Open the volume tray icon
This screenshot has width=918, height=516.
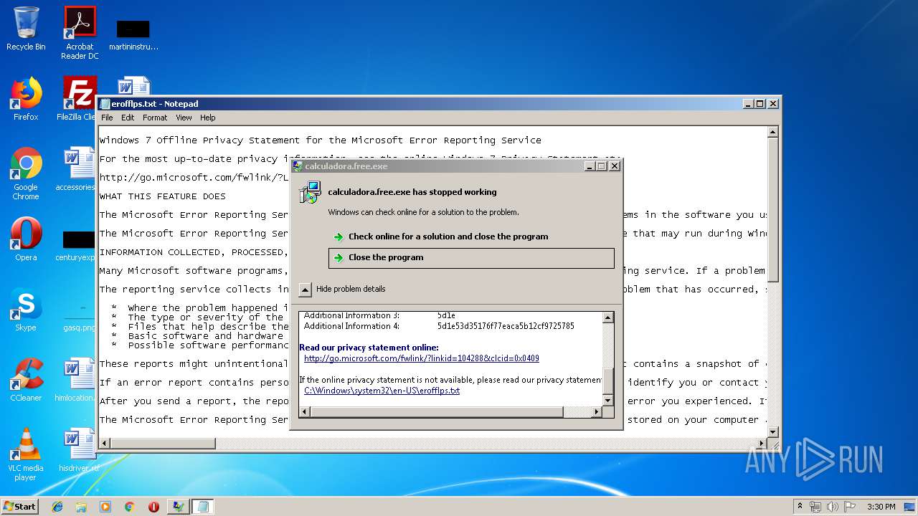point(832,507)
